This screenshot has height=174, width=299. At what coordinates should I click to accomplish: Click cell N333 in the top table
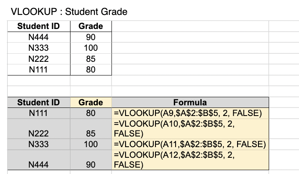(38, 48)
